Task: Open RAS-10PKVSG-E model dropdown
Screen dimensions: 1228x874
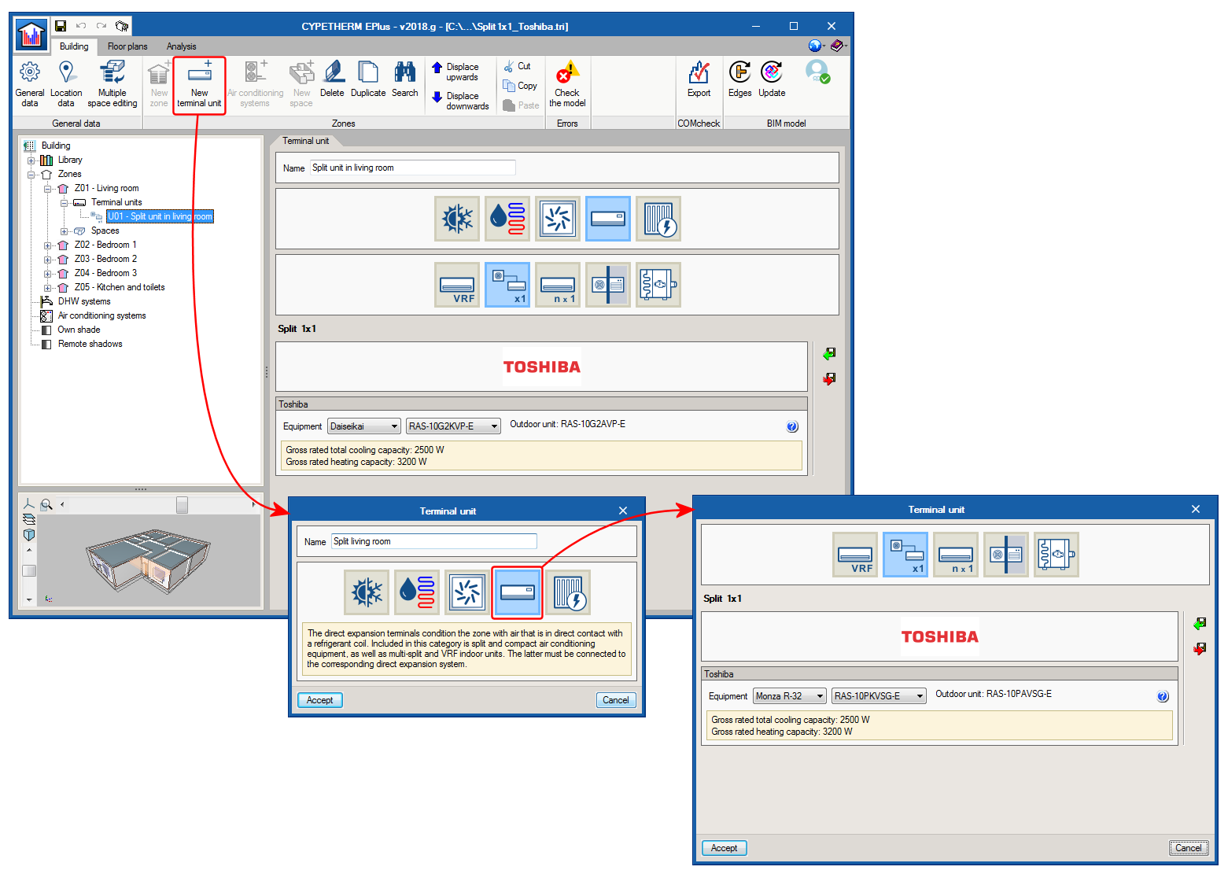Action: [879, 696]
